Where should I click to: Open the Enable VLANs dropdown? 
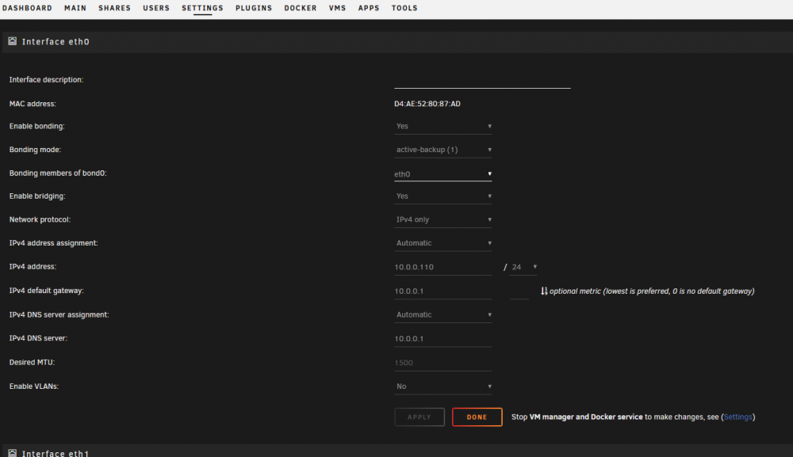coord(443,387)
